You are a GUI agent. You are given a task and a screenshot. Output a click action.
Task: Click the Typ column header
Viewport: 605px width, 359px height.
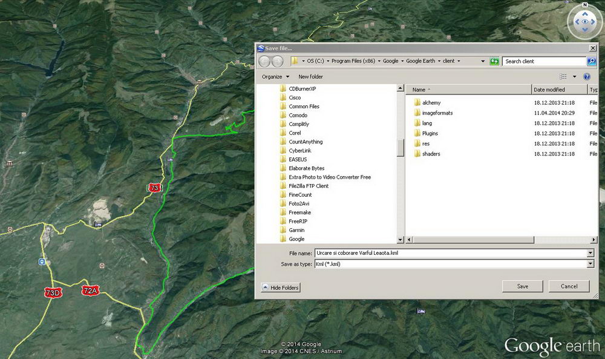click(593, 90)
